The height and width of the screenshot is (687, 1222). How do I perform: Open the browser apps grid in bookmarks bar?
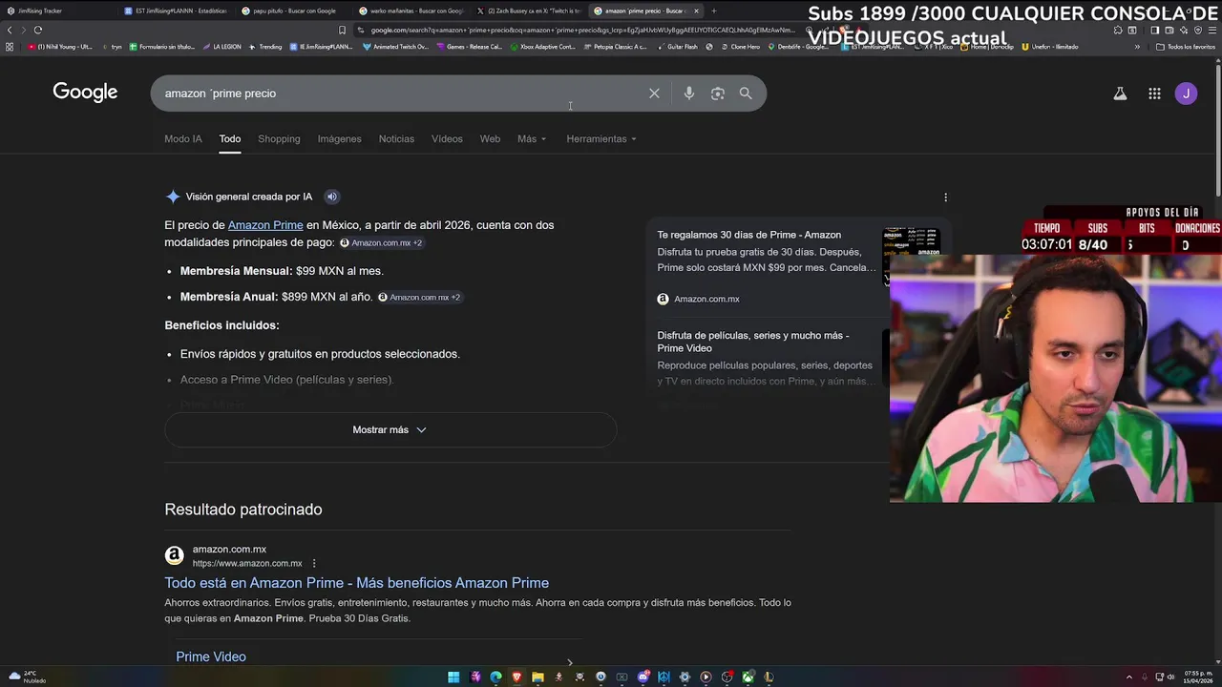click(10, 47)
